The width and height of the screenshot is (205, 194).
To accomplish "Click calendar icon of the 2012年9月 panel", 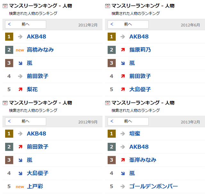I will click(5, 103).
